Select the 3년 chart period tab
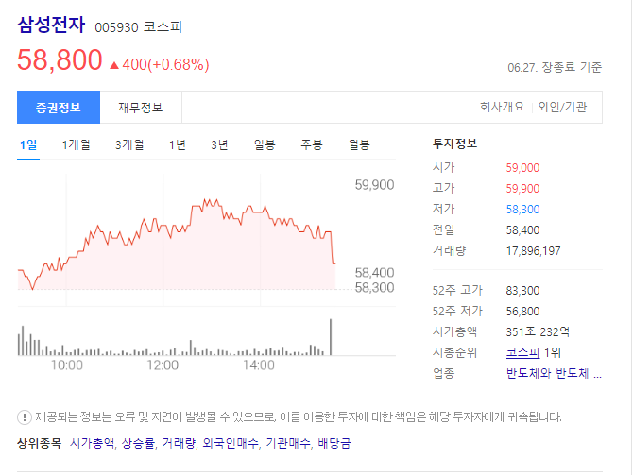This screenshot has height=475, width=633. pyautogui.click(x=219, y=144)
